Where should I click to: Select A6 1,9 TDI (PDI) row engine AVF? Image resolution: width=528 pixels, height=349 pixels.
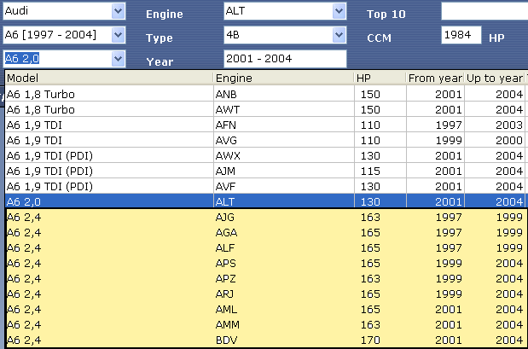pyautogui.click(x=265, y=186)
